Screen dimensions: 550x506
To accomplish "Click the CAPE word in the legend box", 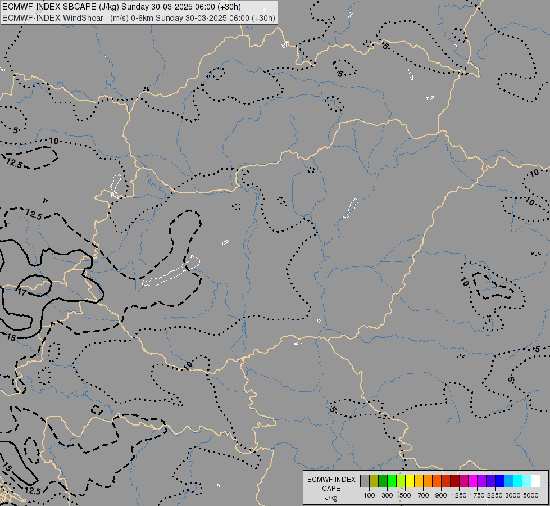I will tap(331, 489).
